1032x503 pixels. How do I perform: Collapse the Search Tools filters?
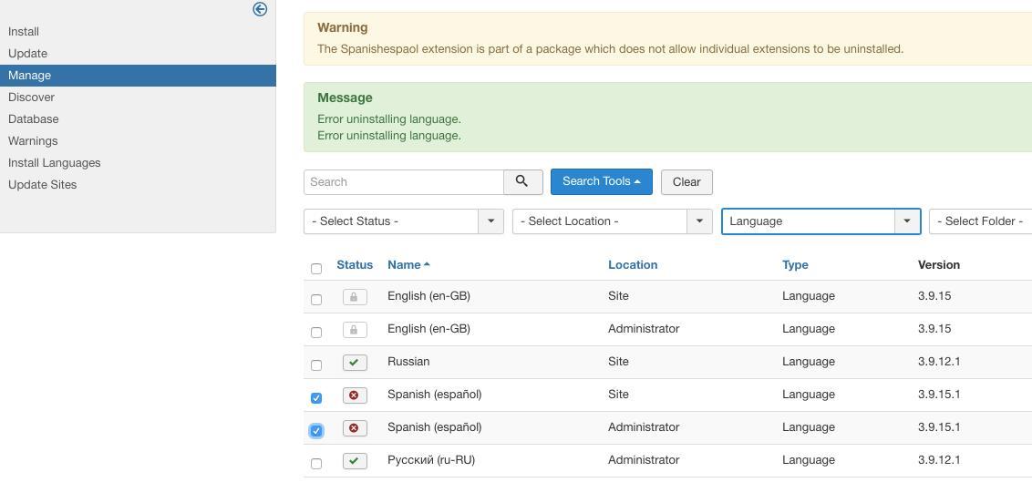[602, 182]
